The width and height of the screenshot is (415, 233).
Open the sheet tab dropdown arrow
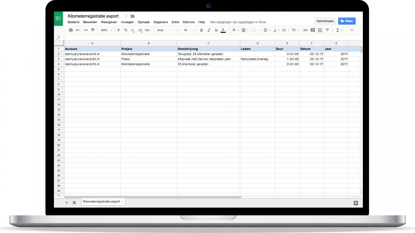[123, 202]
